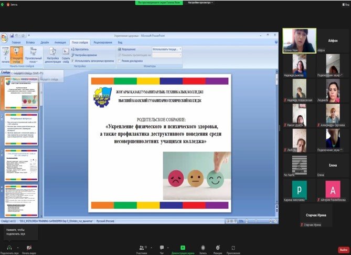Image resolution: width=351 pixels, height=255 pixels.
Task: Open the Дизайн ribbon tab
Action: point(45,42)
